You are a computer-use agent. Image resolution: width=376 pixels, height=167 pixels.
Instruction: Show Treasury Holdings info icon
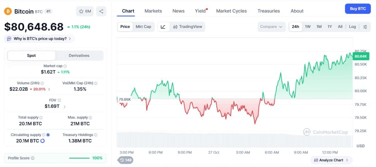click(96, 135)
